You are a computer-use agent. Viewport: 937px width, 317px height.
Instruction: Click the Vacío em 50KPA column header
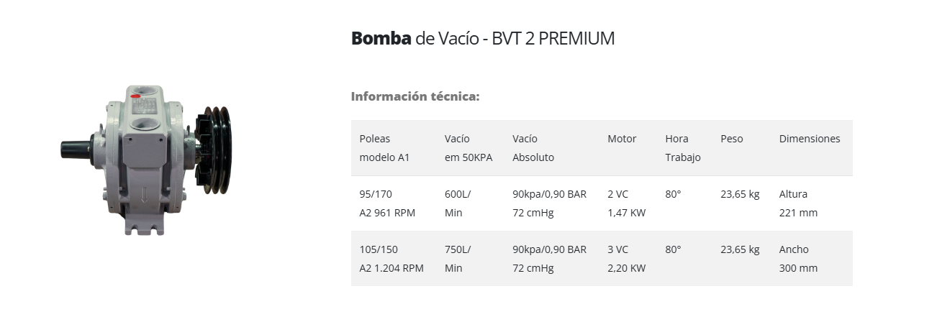coord(468,148)
